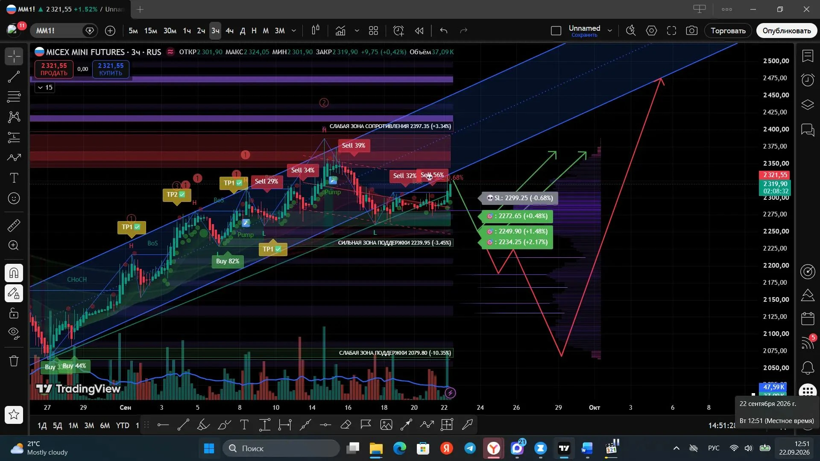Toggle magnet mode
Screen dimensions: 820x461
pyautogui.click(x=14, y=273)
